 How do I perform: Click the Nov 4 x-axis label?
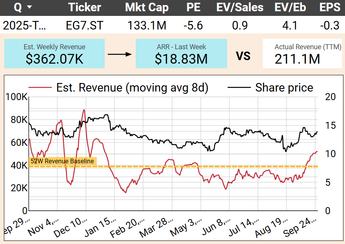pos(43,227)
